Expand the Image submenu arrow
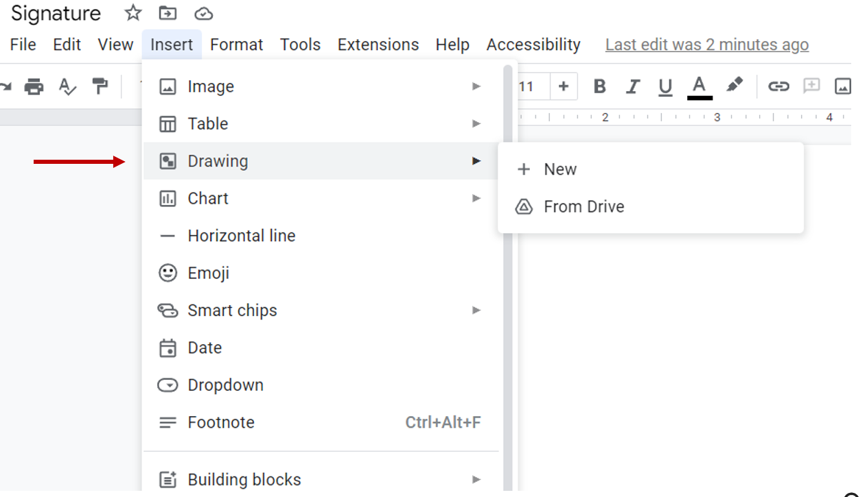This screenshot has width=867, height=497. pyautogui.click(x=476, y=86)
